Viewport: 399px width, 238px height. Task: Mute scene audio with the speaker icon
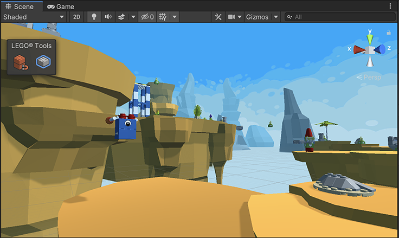(108, 17)
